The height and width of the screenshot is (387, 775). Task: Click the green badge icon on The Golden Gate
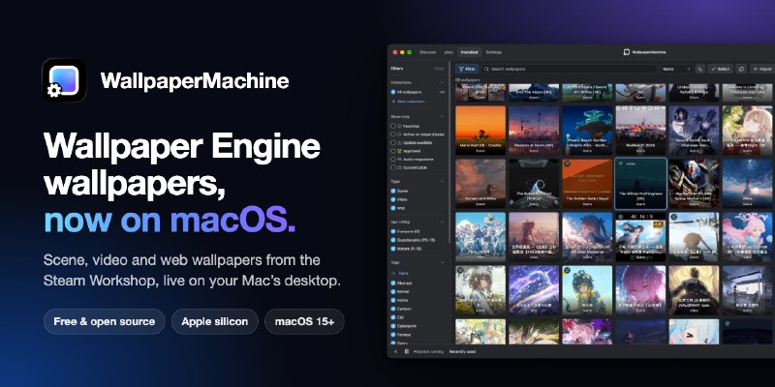click(567, 163)
